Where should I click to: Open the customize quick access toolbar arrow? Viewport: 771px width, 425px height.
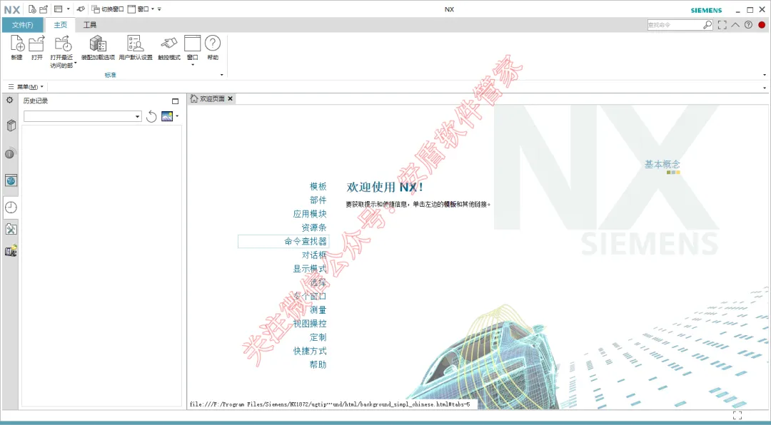pos(159,9)
